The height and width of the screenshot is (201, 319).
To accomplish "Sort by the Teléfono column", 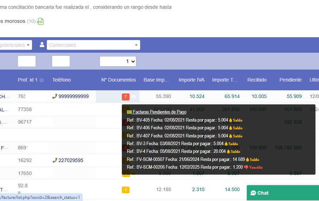I will pos(61,80).
